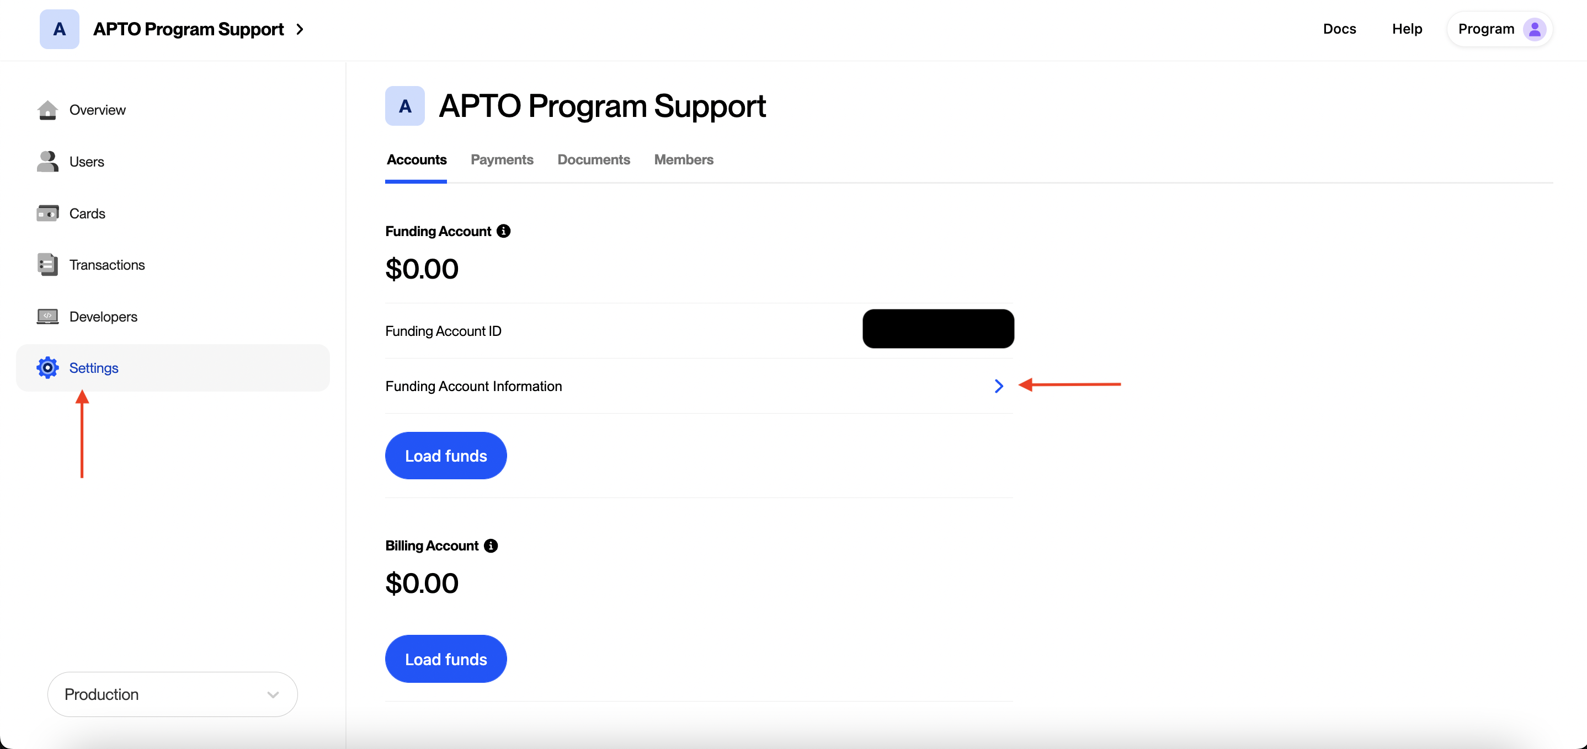1587x749 pixels.
Task: Click the header APTO logo tile
Action: [x=59, y=29]
